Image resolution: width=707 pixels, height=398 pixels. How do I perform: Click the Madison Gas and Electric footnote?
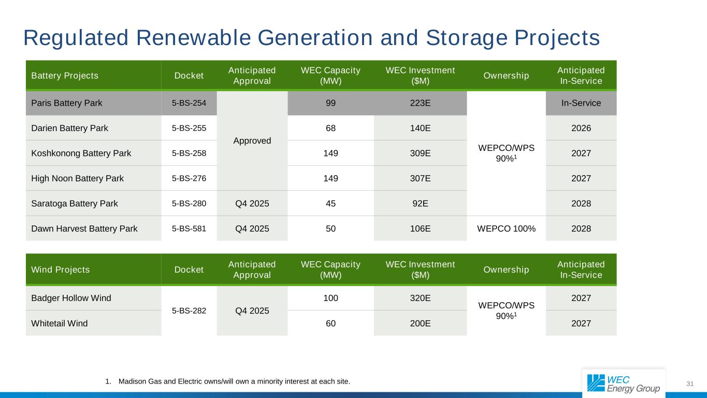coord(227,382)
